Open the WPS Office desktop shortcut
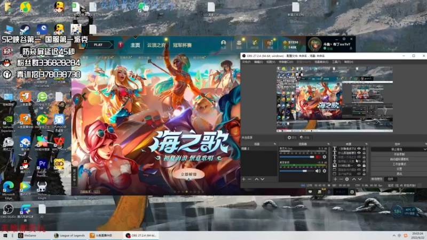Viewport: 427px width, 240px height. point(59,144)
